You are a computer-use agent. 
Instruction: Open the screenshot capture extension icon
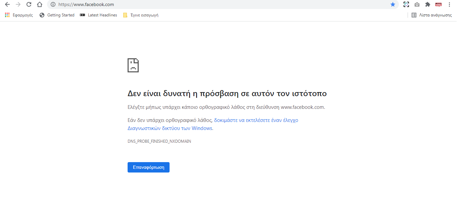pyautogui.click(x=406, y=5)
